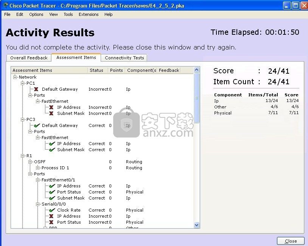This screenshot has width=308, height=246.
Task: Click green check on Serial0/0/0 Clock Rate
Action: (x=52, y=210)
